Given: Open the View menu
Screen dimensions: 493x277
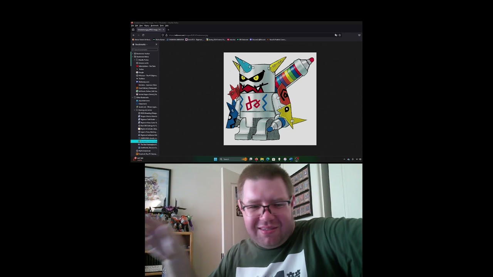Looking at the screenshot, I should (x=141, y=25).
